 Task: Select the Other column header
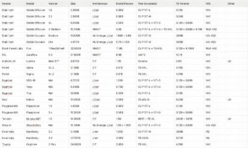pos(231,3)
